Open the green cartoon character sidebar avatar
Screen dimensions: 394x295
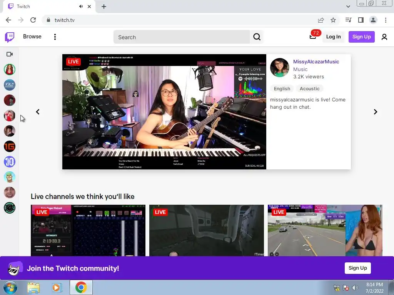coord(10,177)
